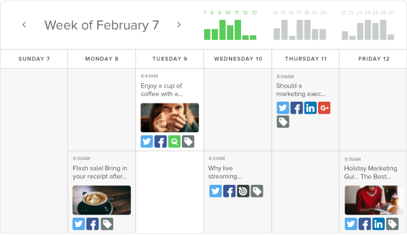Open the woman drinking coffee image thumbnail

point(170,117)
